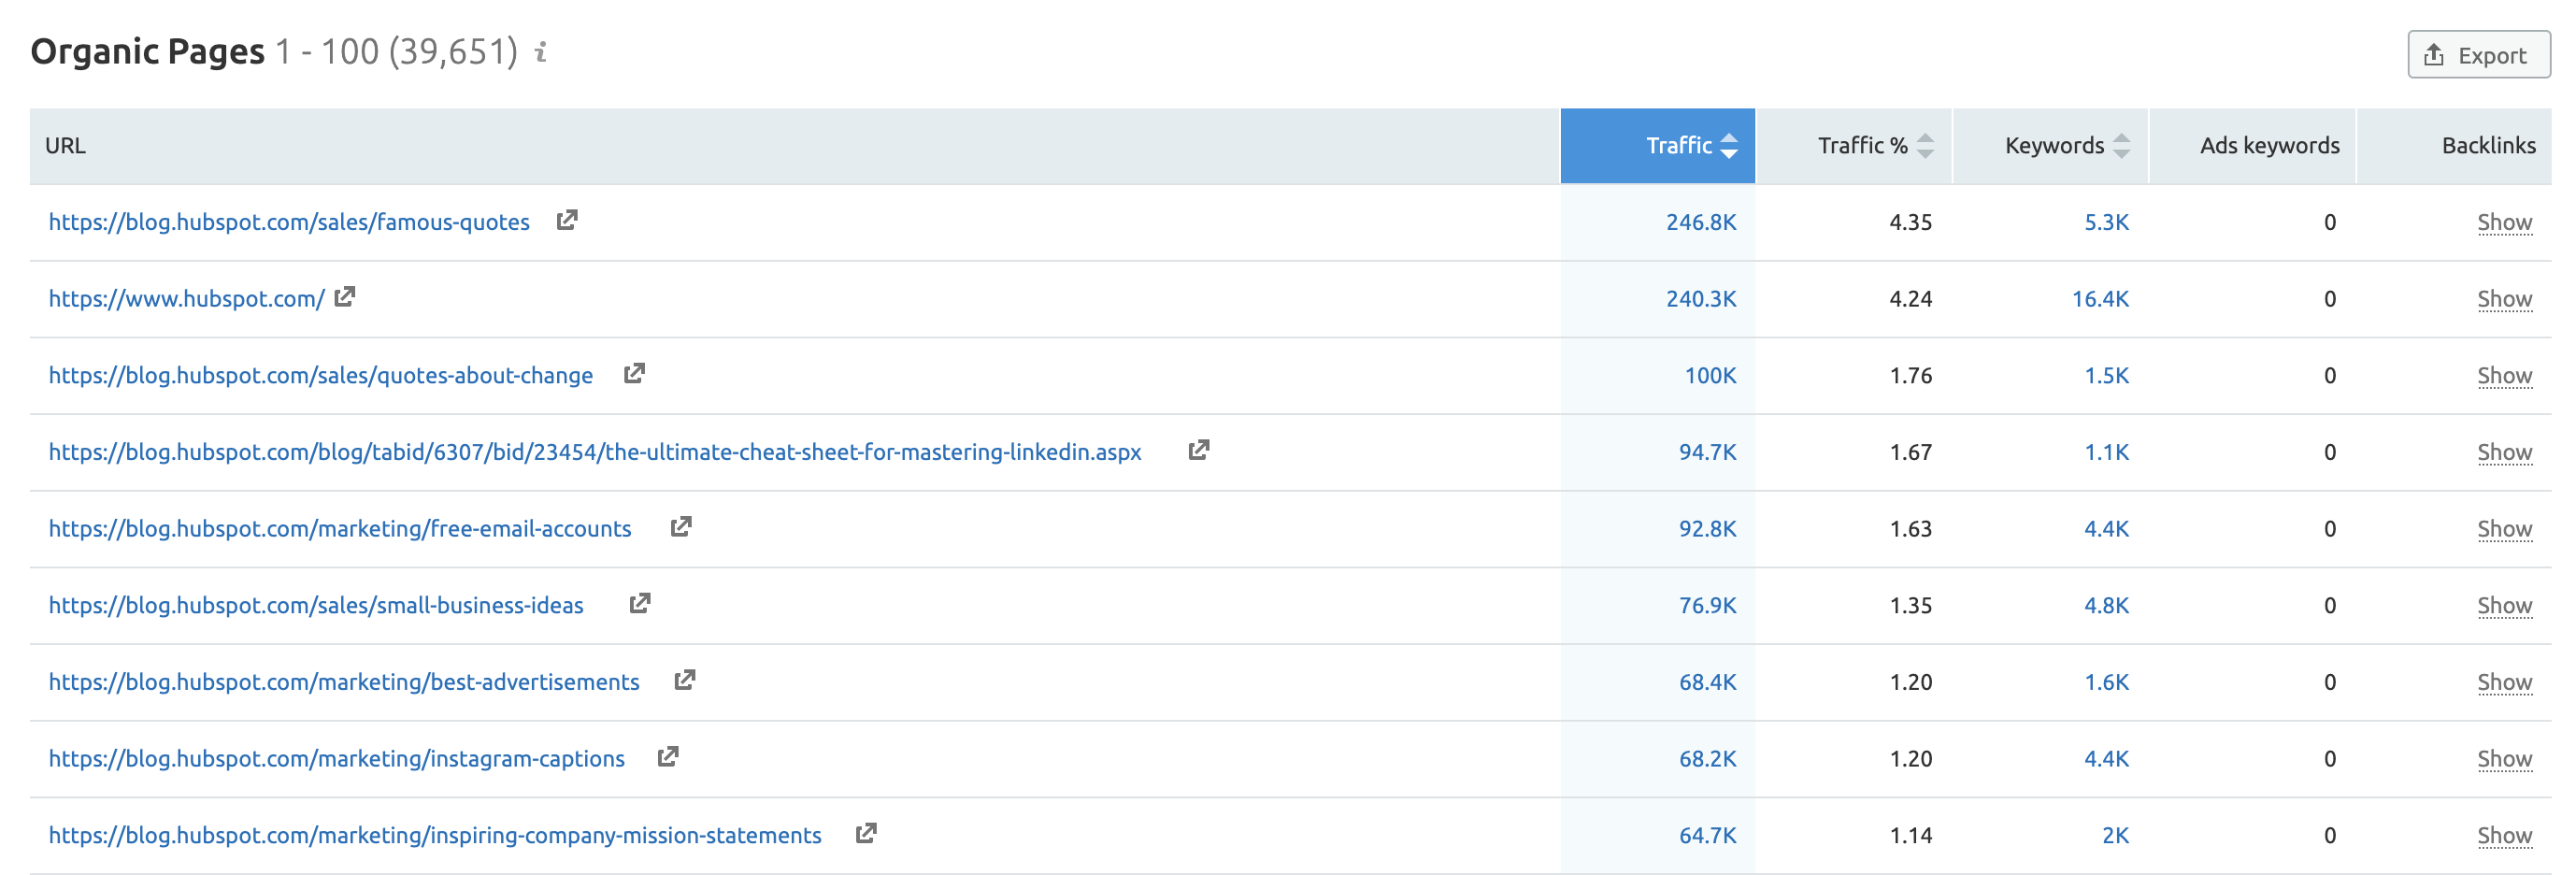Click the sort arrows in Traffic header
This screenshot has width=2576, height=875.
pyautogui.click(x=1729, y=146)
